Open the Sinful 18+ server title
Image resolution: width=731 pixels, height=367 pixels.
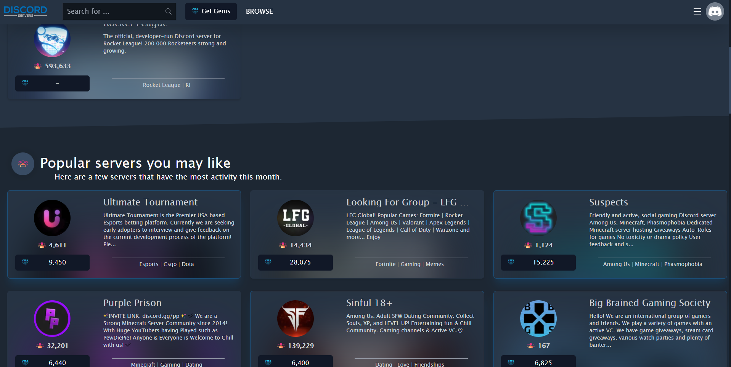[369, 303]
